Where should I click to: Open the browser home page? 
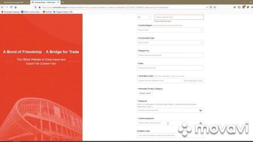click(x=16, y=7)
